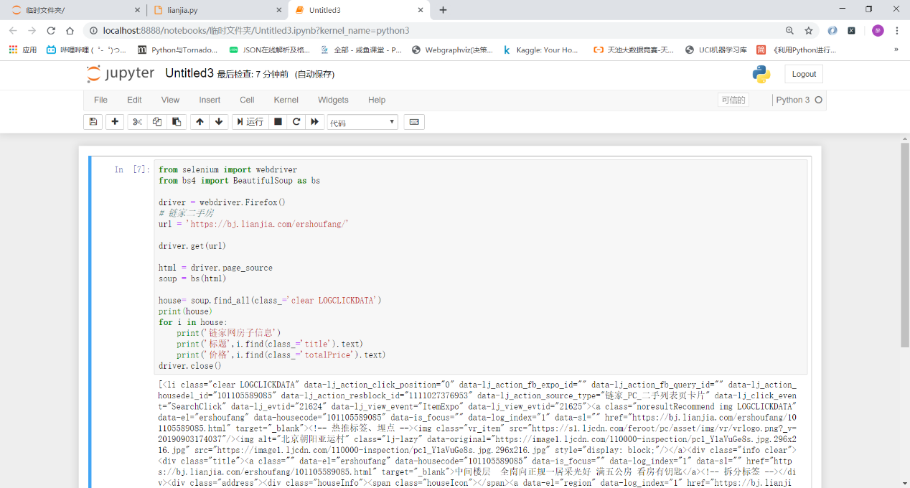Click the code line soup = bs(html)
This screenshot has width=910, height=488.
pos(192,278)
